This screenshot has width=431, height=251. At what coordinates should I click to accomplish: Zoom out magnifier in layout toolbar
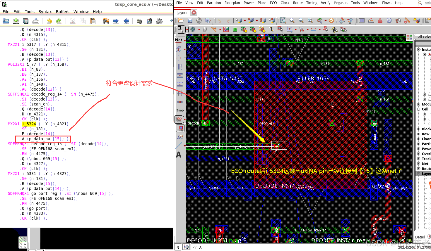[x=301, y=20]
